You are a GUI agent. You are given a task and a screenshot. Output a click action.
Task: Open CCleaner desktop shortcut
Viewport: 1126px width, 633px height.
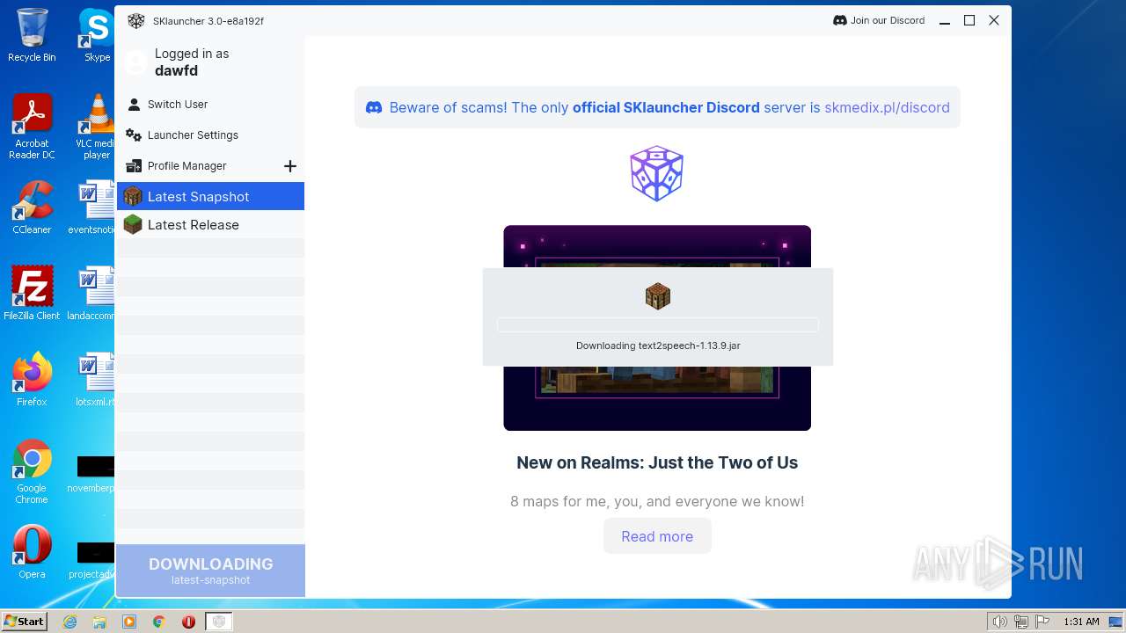32,207
